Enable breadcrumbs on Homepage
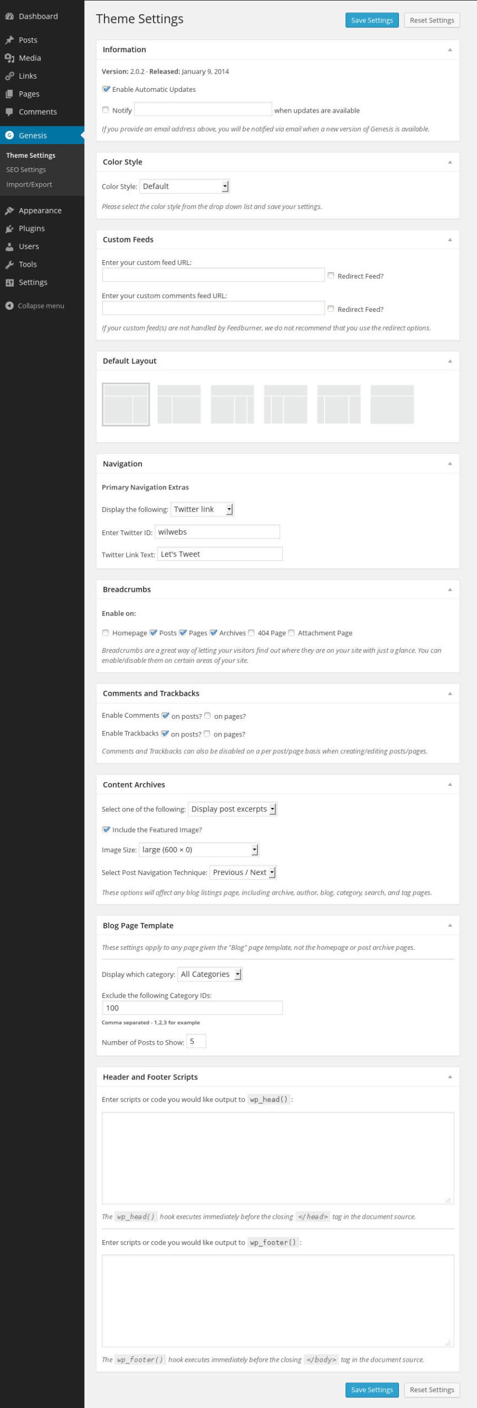The height and width of the screenshot is (1408, 477). (x=106, y=632)
